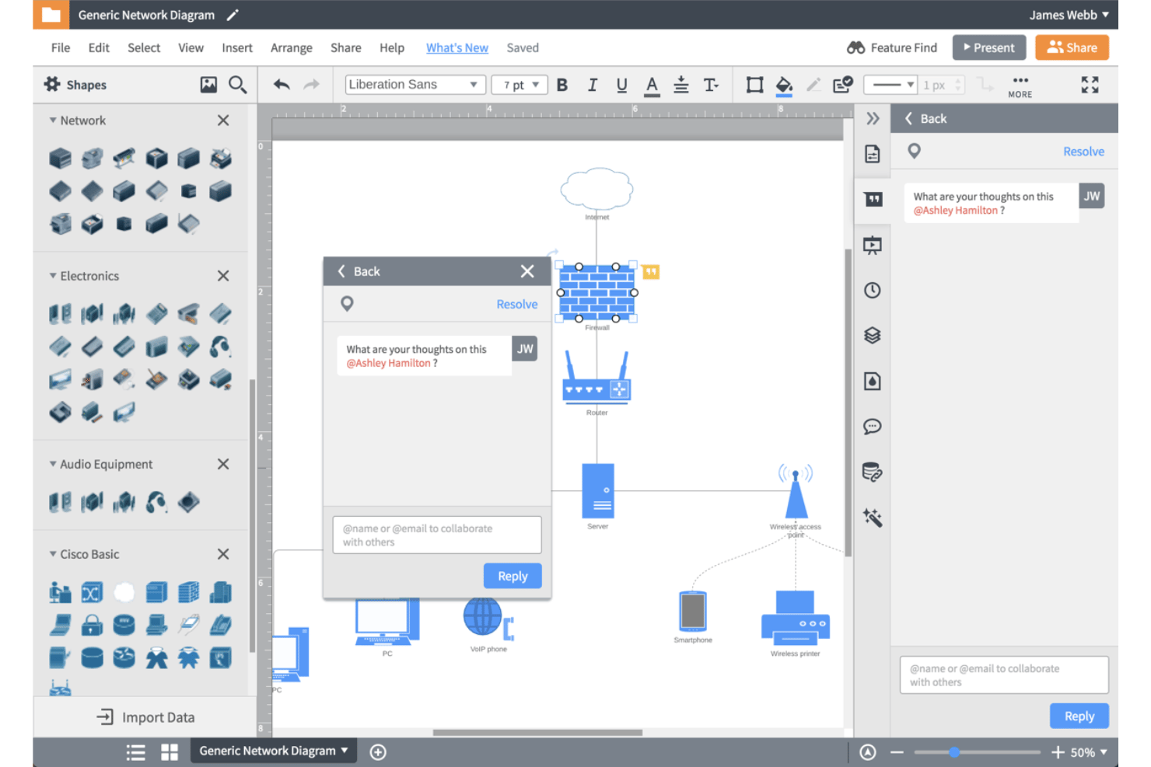
Task: Click the comment input field in right panel
Action: pos(1004,675)
